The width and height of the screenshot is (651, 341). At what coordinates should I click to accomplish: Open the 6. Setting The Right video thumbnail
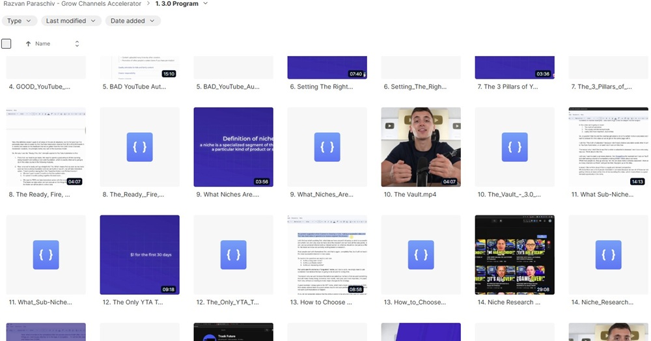point(327,67)
